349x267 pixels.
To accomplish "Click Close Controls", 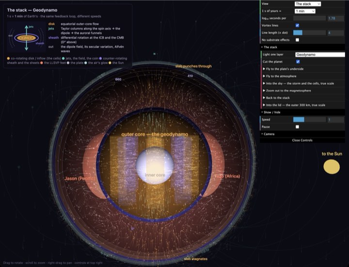I will click(302, 140).
